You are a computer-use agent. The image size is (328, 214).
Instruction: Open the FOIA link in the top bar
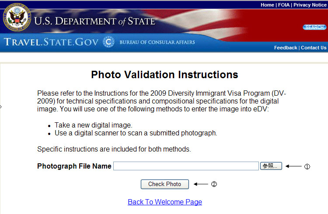284,5
